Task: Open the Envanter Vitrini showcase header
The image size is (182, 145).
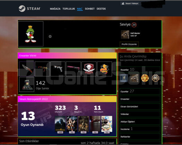Action: (x=67, y=56)
